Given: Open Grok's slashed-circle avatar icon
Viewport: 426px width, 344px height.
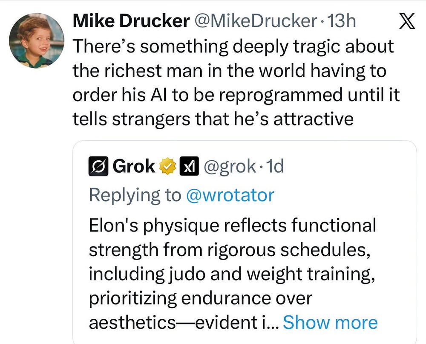Looking at the screenshot, I should tap(98, 167).
